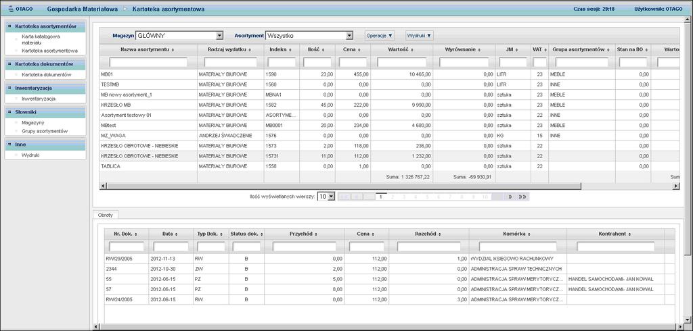Image resolution: width=693 pixels, height=331 pixels.
Task: Sort by Kontrahent column header
Action: 615,234
